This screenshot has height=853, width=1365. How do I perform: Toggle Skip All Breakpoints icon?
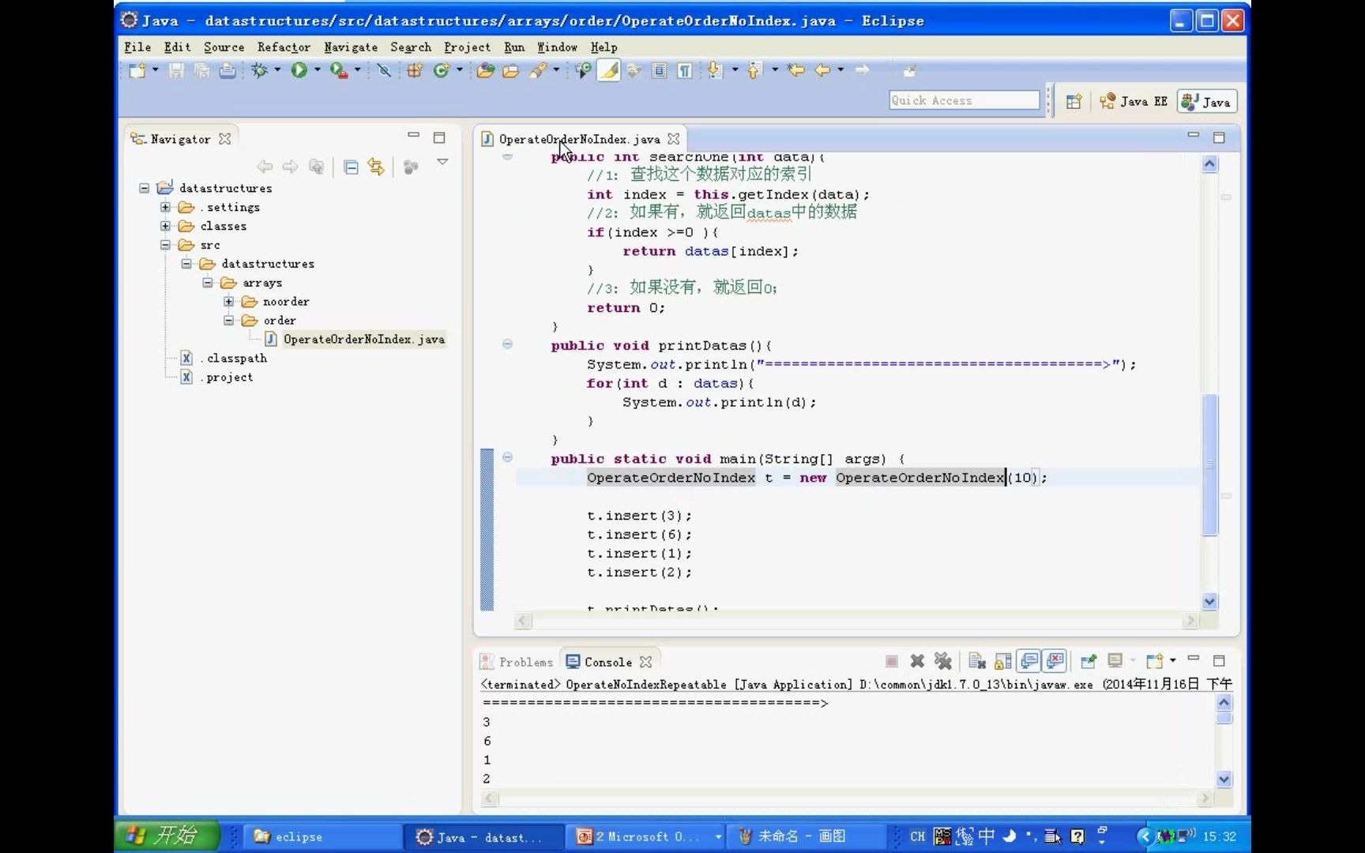[x=384, y=71]
